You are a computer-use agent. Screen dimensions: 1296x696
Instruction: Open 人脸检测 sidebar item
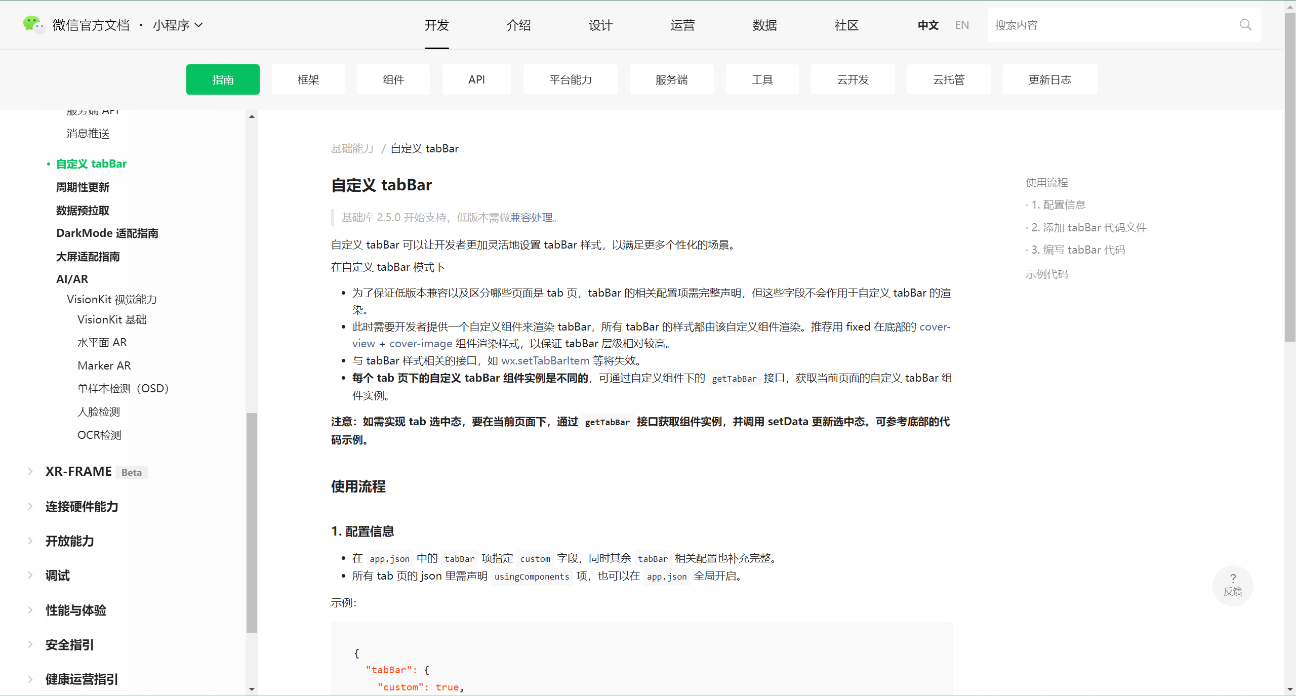pos(99,412)
